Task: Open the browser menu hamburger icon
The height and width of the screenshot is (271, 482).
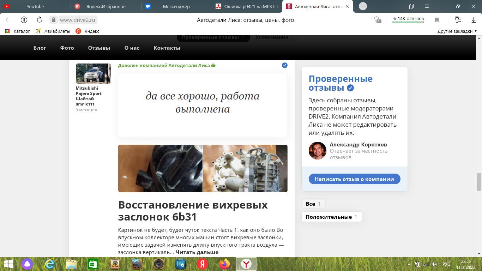Action: pos(427,6)
